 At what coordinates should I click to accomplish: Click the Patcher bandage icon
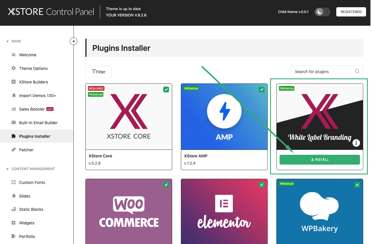[x=14, y=150]
